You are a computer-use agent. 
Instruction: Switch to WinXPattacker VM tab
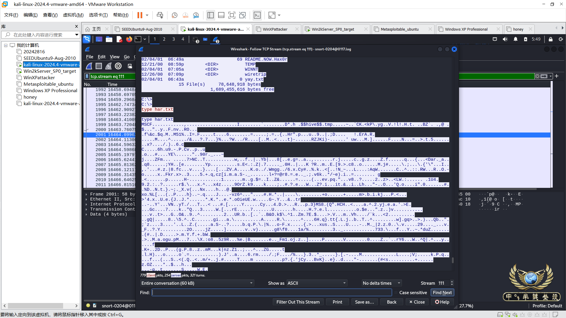click(x=275, y=29)
